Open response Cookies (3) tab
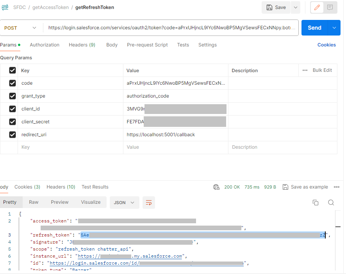 click(x=27, y=187)
